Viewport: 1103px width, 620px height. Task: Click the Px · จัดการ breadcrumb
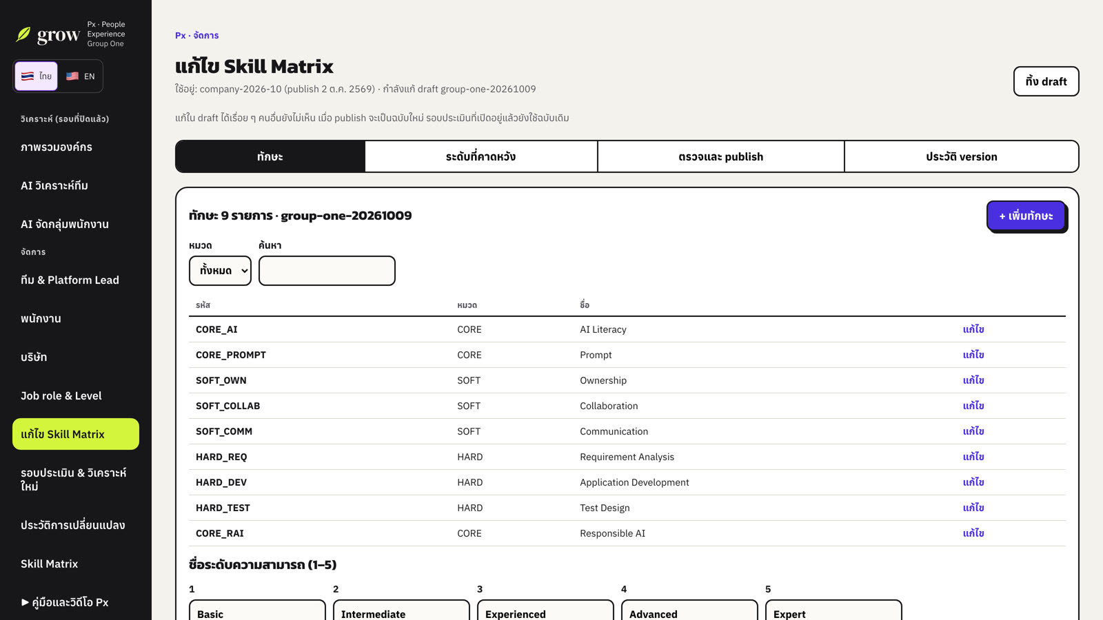pos(196,35)
